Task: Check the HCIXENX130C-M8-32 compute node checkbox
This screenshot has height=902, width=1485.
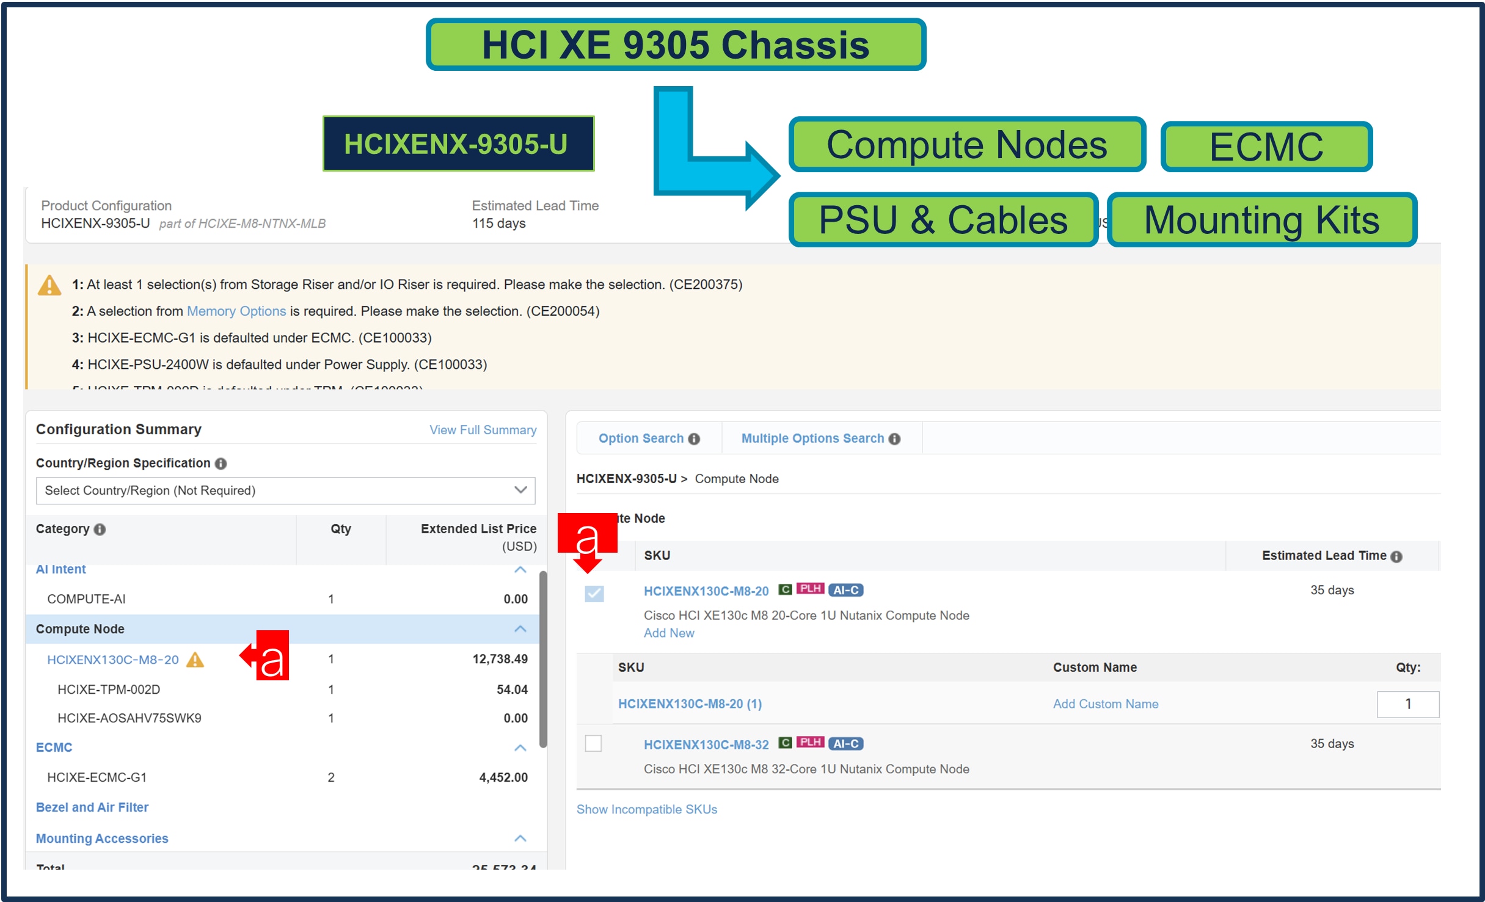Action: tap(594, 743)
